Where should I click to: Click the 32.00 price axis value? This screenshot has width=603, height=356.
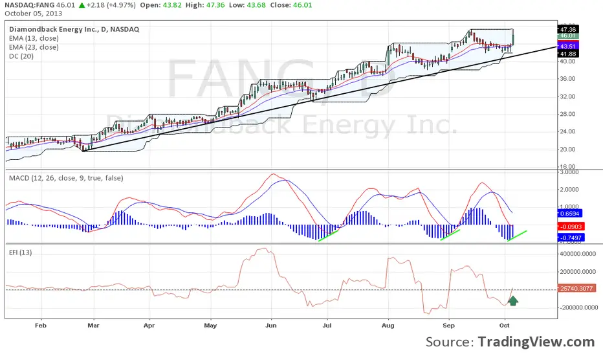coord(567,96)
